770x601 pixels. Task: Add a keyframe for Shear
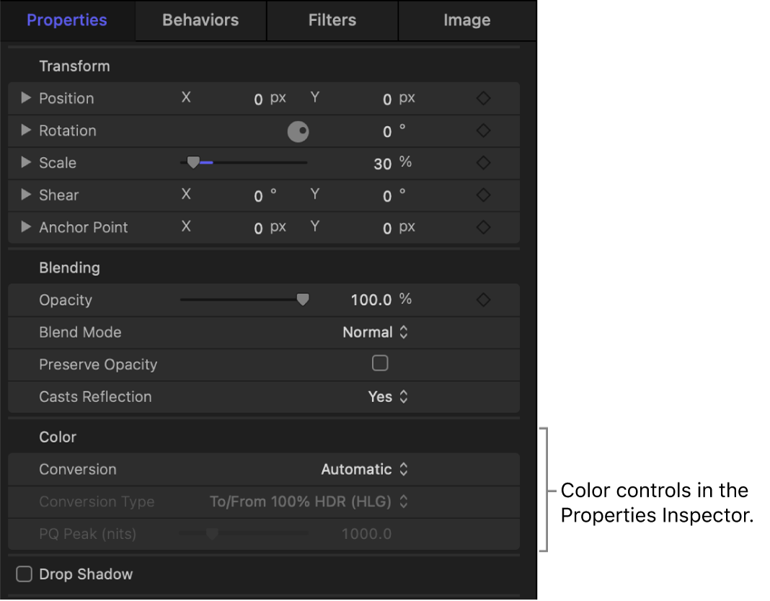(x=483, y=195)
